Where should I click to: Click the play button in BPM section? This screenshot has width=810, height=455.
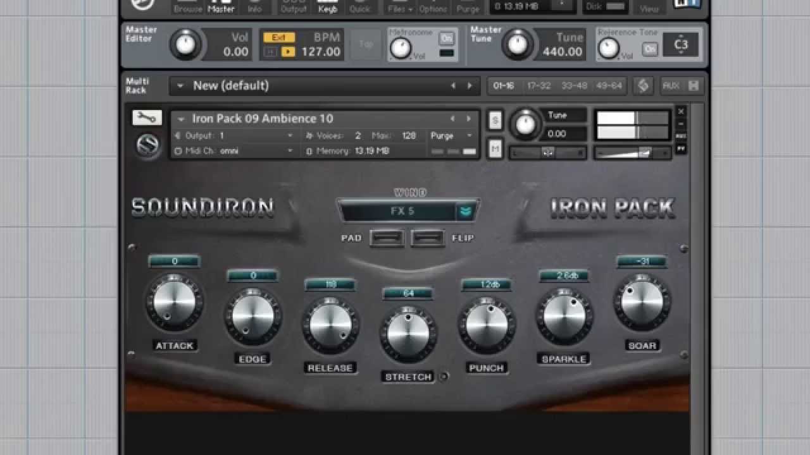click(288, 52)
